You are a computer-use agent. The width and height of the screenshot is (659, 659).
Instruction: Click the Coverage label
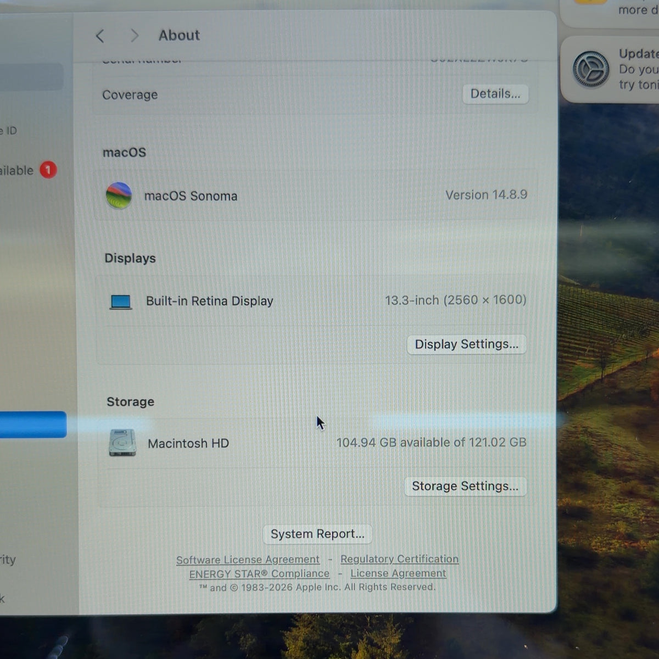click(x=130, y=95)
